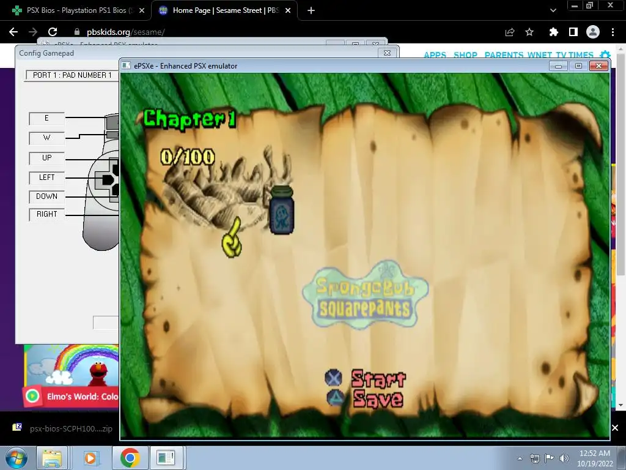
Task: Click the Chrome forward arrow
Action: (33, 32)
